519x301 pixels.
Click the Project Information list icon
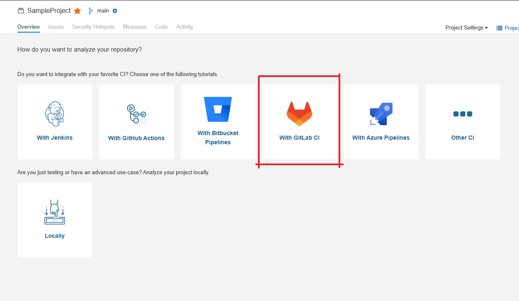pyautogui.click(x=499, y=27)
